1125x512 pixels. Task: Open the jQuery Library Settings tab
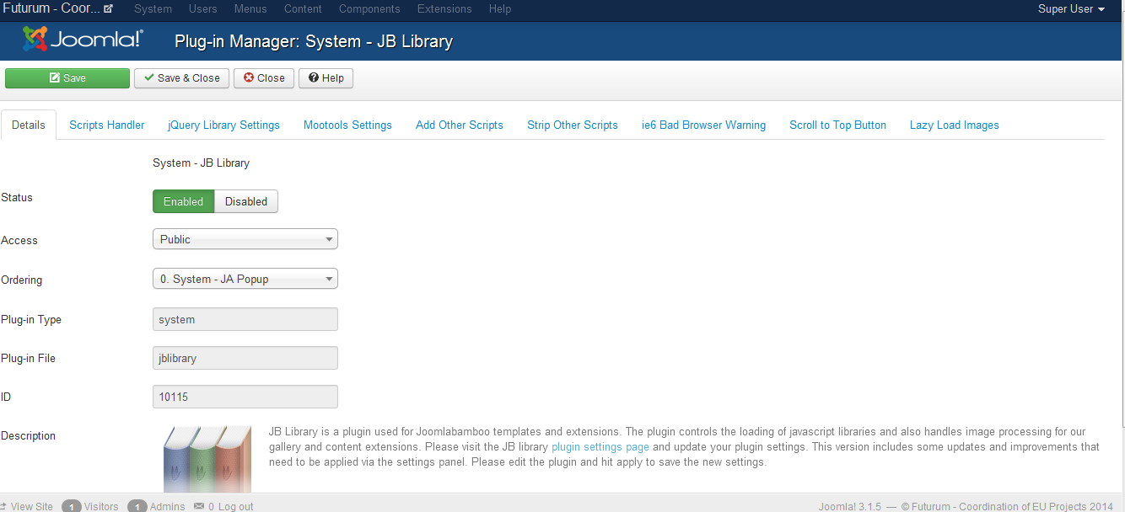(223, 125)
